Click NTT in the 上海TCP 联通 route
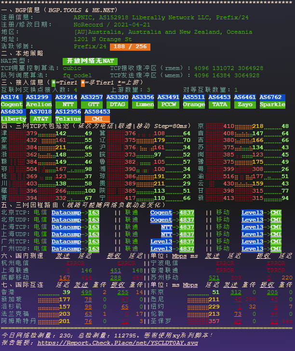 (x=166, y=227)
